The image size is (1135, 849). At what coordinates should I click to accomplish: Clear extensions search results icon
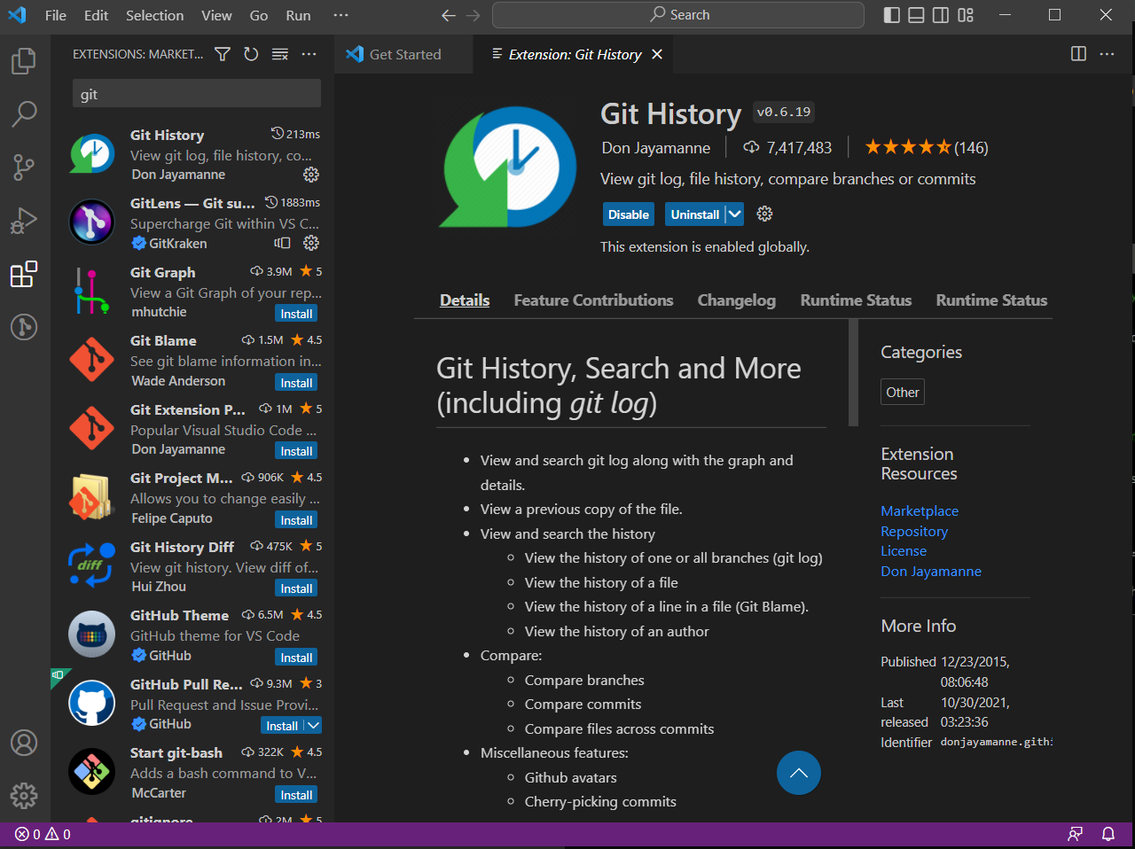pyautogui.click(x=280, y=54)
